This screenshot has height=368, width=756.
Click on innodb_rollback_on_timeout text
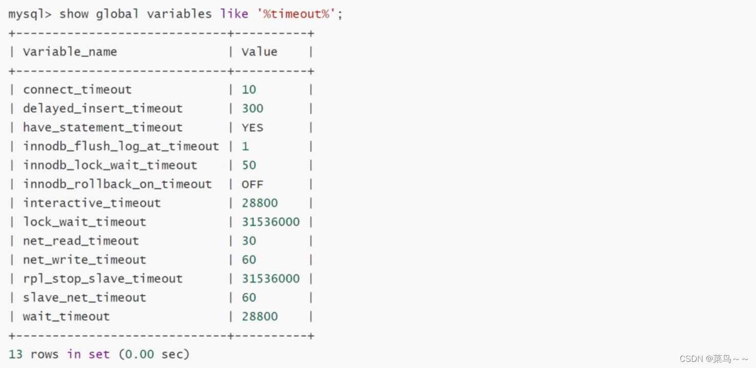coord(117,184)
